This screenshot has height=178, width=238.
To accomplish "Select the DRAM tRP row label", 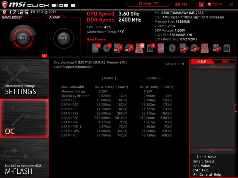I will 69,109.
